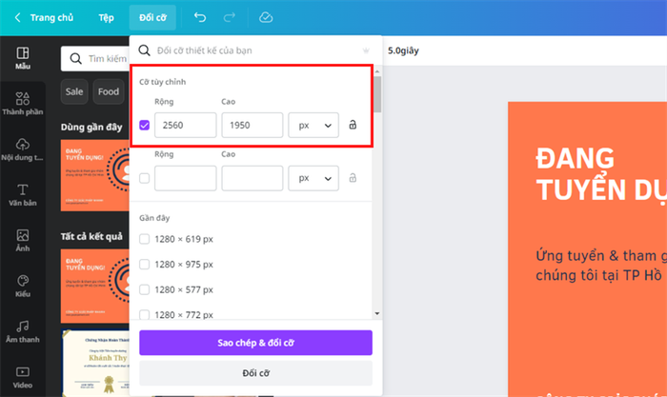Check cloud save status icon
This screenshot has width=667, height=397.
pos(266,17)
